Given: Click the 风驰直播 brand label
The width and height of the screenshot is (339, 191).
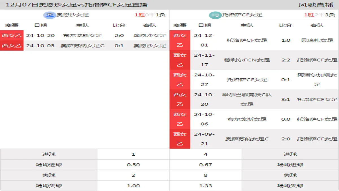Looking at the screenshot, I should click(x=316, y=5).
